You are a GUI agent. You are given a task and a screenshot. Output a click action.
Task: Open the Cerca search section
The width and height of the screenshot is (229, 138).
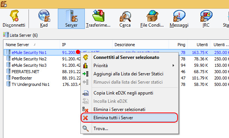click(x=125, y=19)
